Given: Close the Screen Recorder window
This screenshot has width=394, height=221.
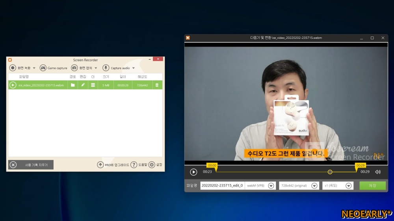Looking at the screenshot, I should click(158, 59).
